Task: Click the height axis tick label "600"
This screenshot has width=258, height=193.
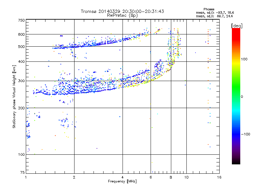Action: (21, 34)
